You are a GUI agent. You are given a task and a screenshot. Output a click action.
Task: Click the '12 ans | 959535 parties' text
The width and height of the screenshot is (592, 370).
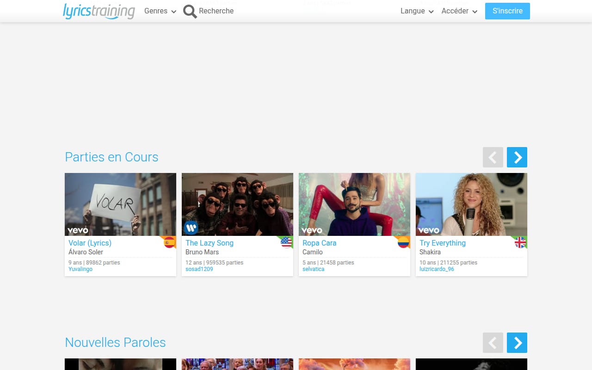pos(214,263)
